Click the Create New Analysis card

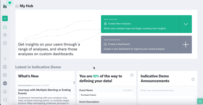140,24
